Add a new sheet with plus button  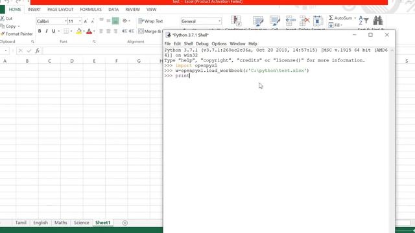(125, 223)
